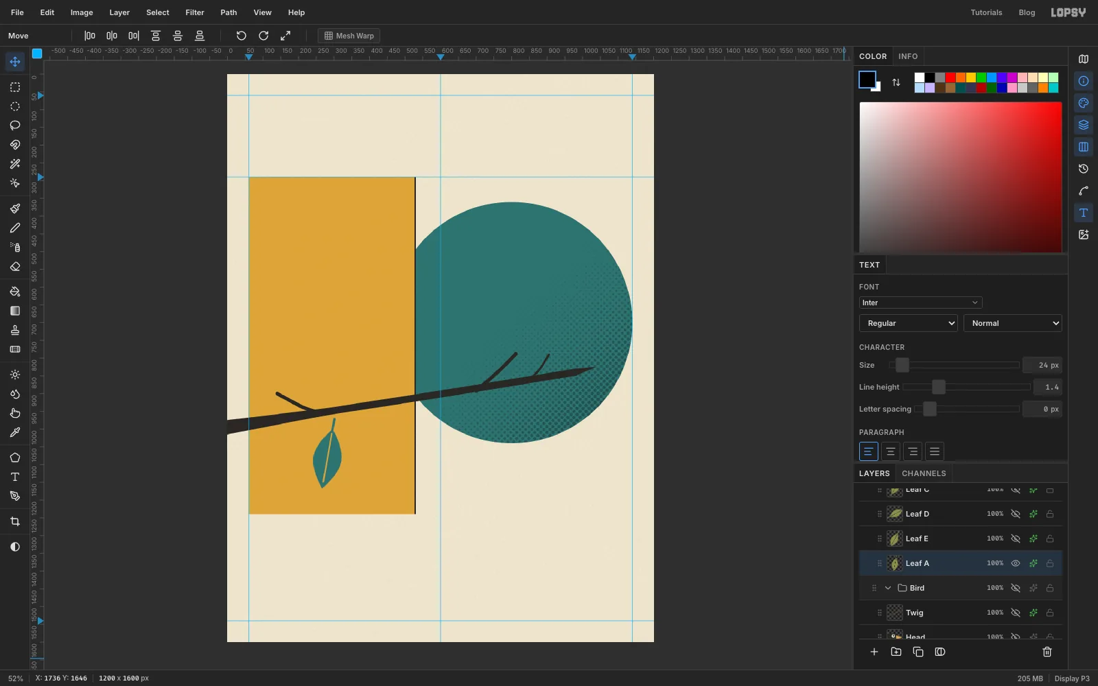The height and width of the screenshot is (686, 1098).
Task: Select the Move tool in left toolbar
Action: point(15,62)
